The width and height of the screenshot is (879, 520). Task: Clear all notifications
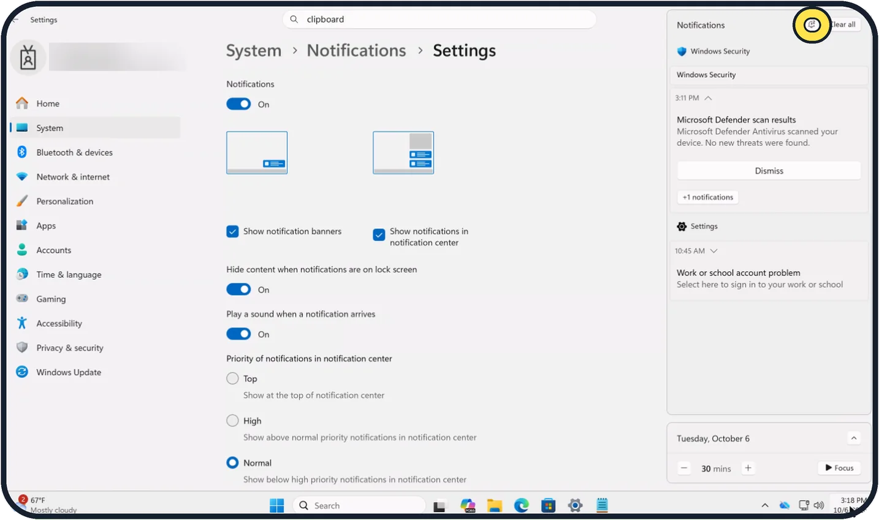843,25
